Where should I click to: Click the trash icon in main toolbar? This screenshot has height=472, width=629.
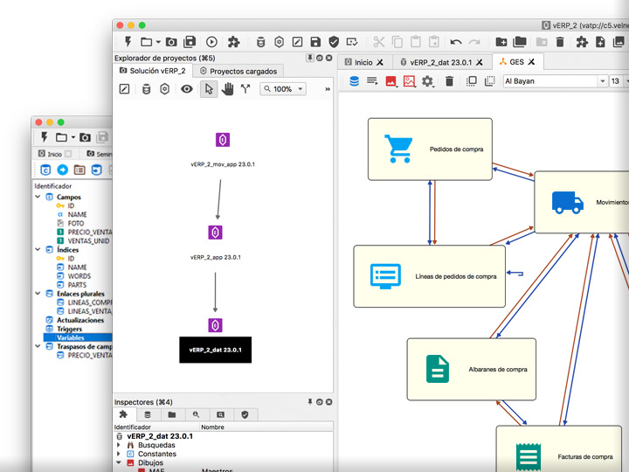560,42
